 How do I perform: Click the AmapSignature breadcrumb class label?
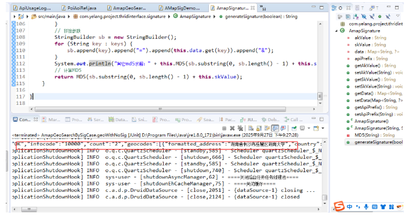pos(195,16)
